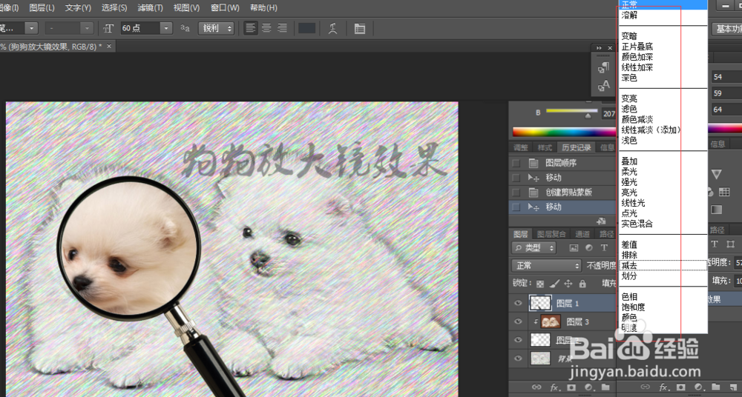Open the 滤镜(T) menu
The image size is (742, 397).
tap(150, 8)
